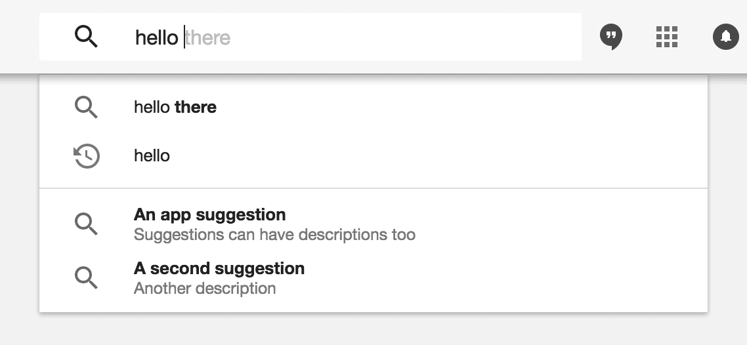Click the magnifier icon inside the search bar
This screenshot has width=747, height=345.
86,37
